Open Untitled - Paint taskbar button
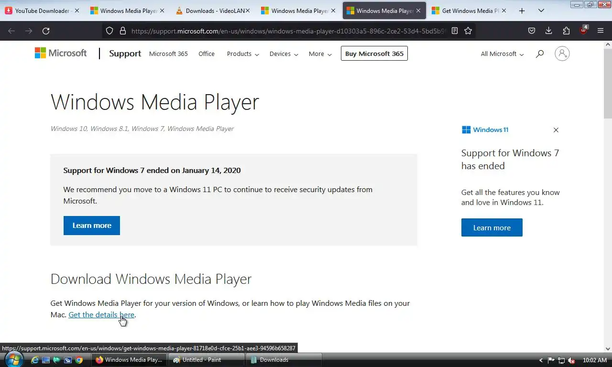 coord(206,360)
